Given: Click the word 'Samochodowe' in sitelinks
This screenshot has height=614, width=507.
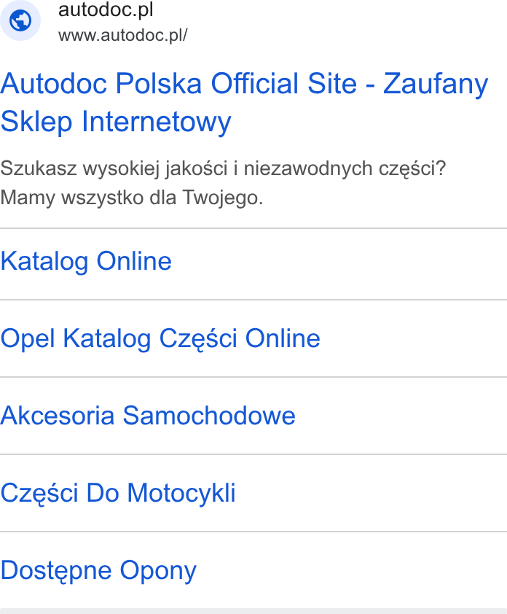Looking at the screenshot, I should tap(209, 416).
